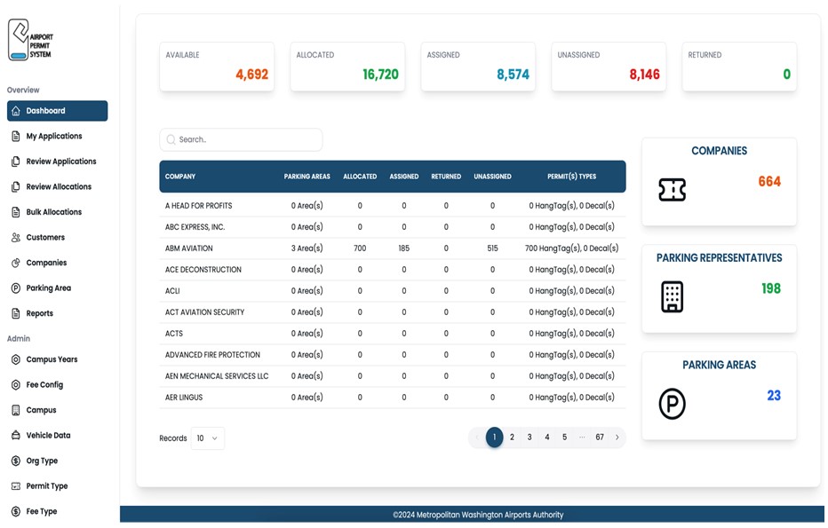Go to page 4 of table

547,437
